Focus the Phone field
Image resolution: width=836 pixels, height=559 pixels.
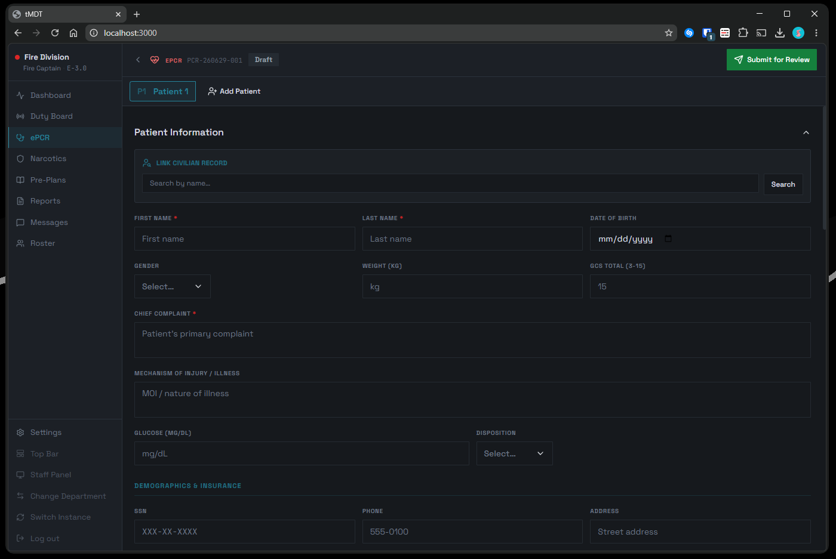(472, 532)
